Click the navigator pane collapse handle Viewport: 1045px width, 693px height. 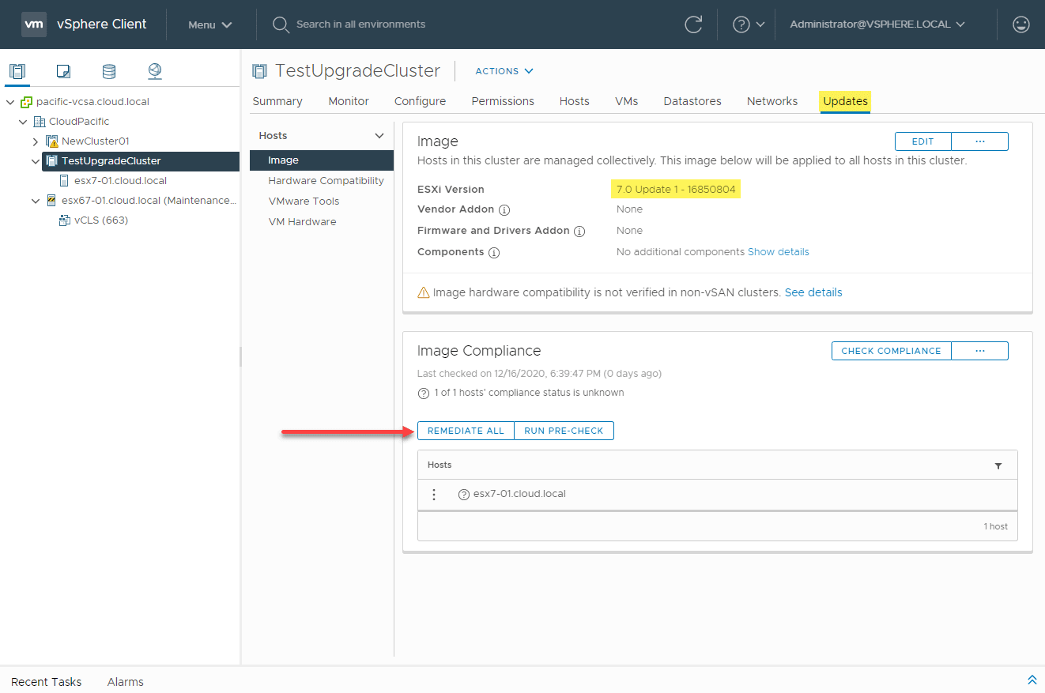[x=240, y=356]
